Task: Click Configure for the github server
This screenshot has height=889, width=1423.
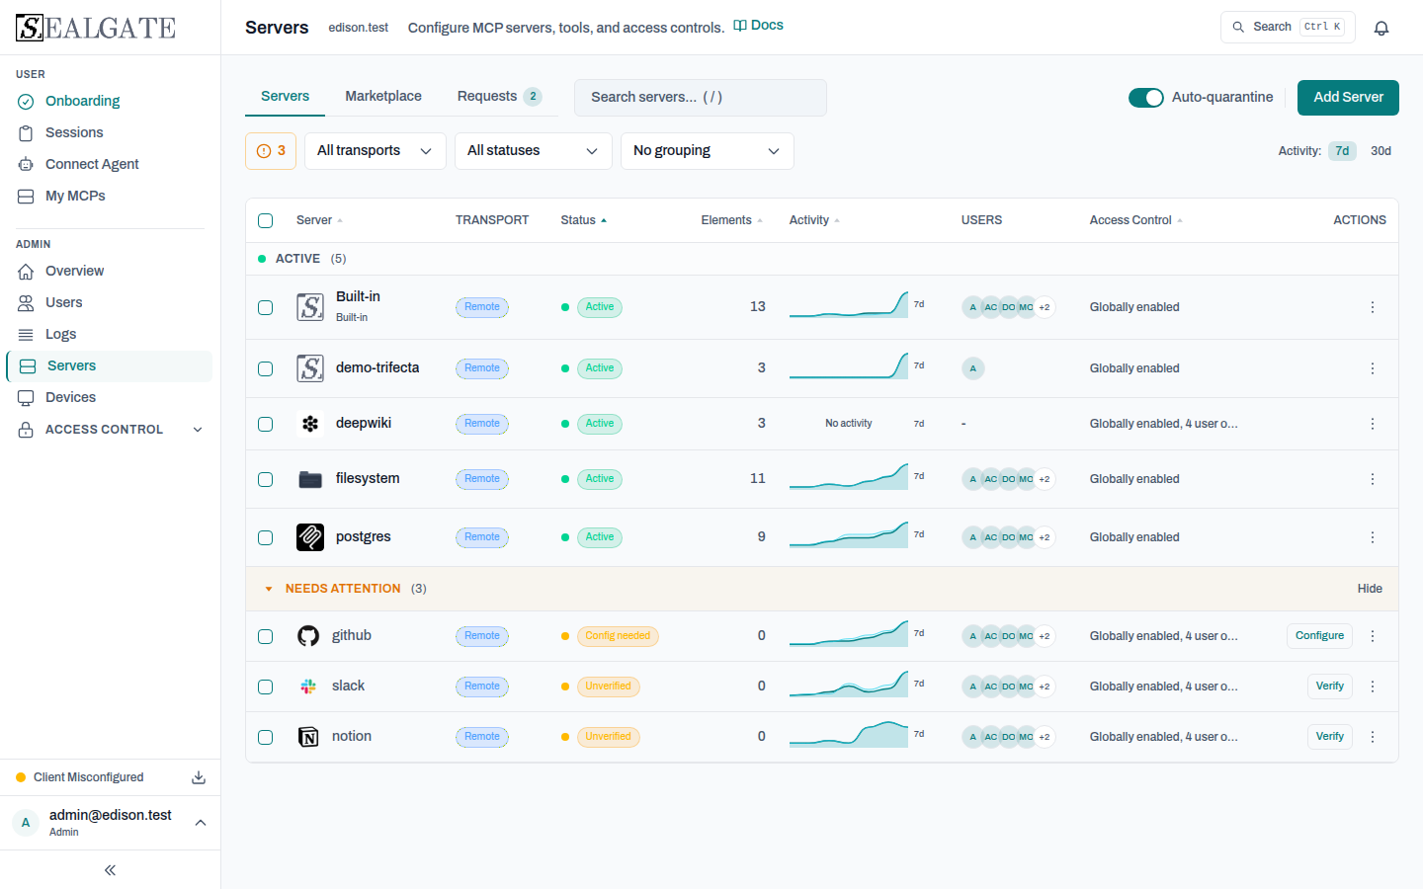Action: pyautogui.click(x=1319, y=636)
